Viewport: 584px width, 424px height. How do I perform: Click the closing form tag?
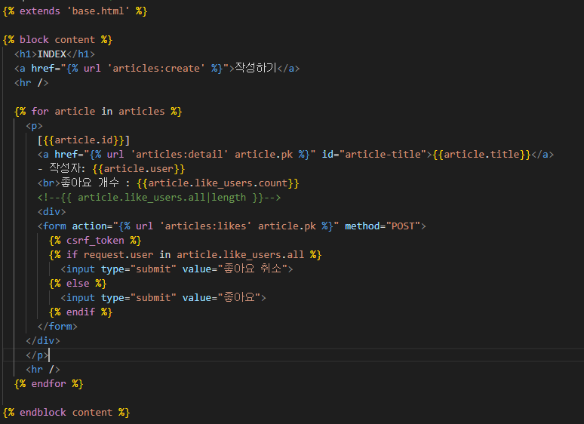pos(57,327)
